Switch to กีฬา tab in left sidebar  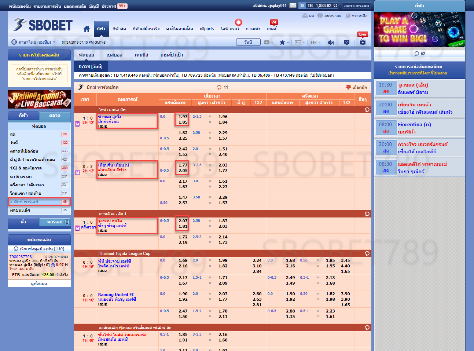point(23,116)
